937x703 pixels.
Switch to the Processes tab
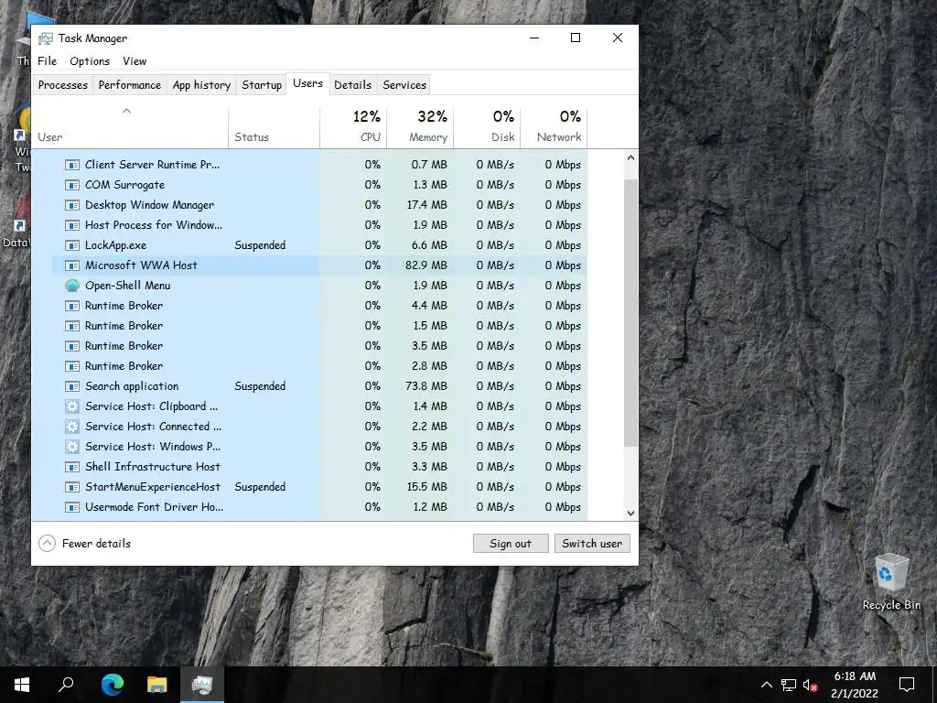point(63,85)
